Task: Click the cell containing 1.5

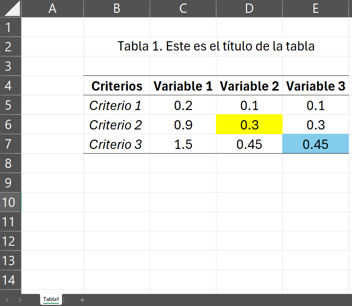Action: [x=183, y=144]
